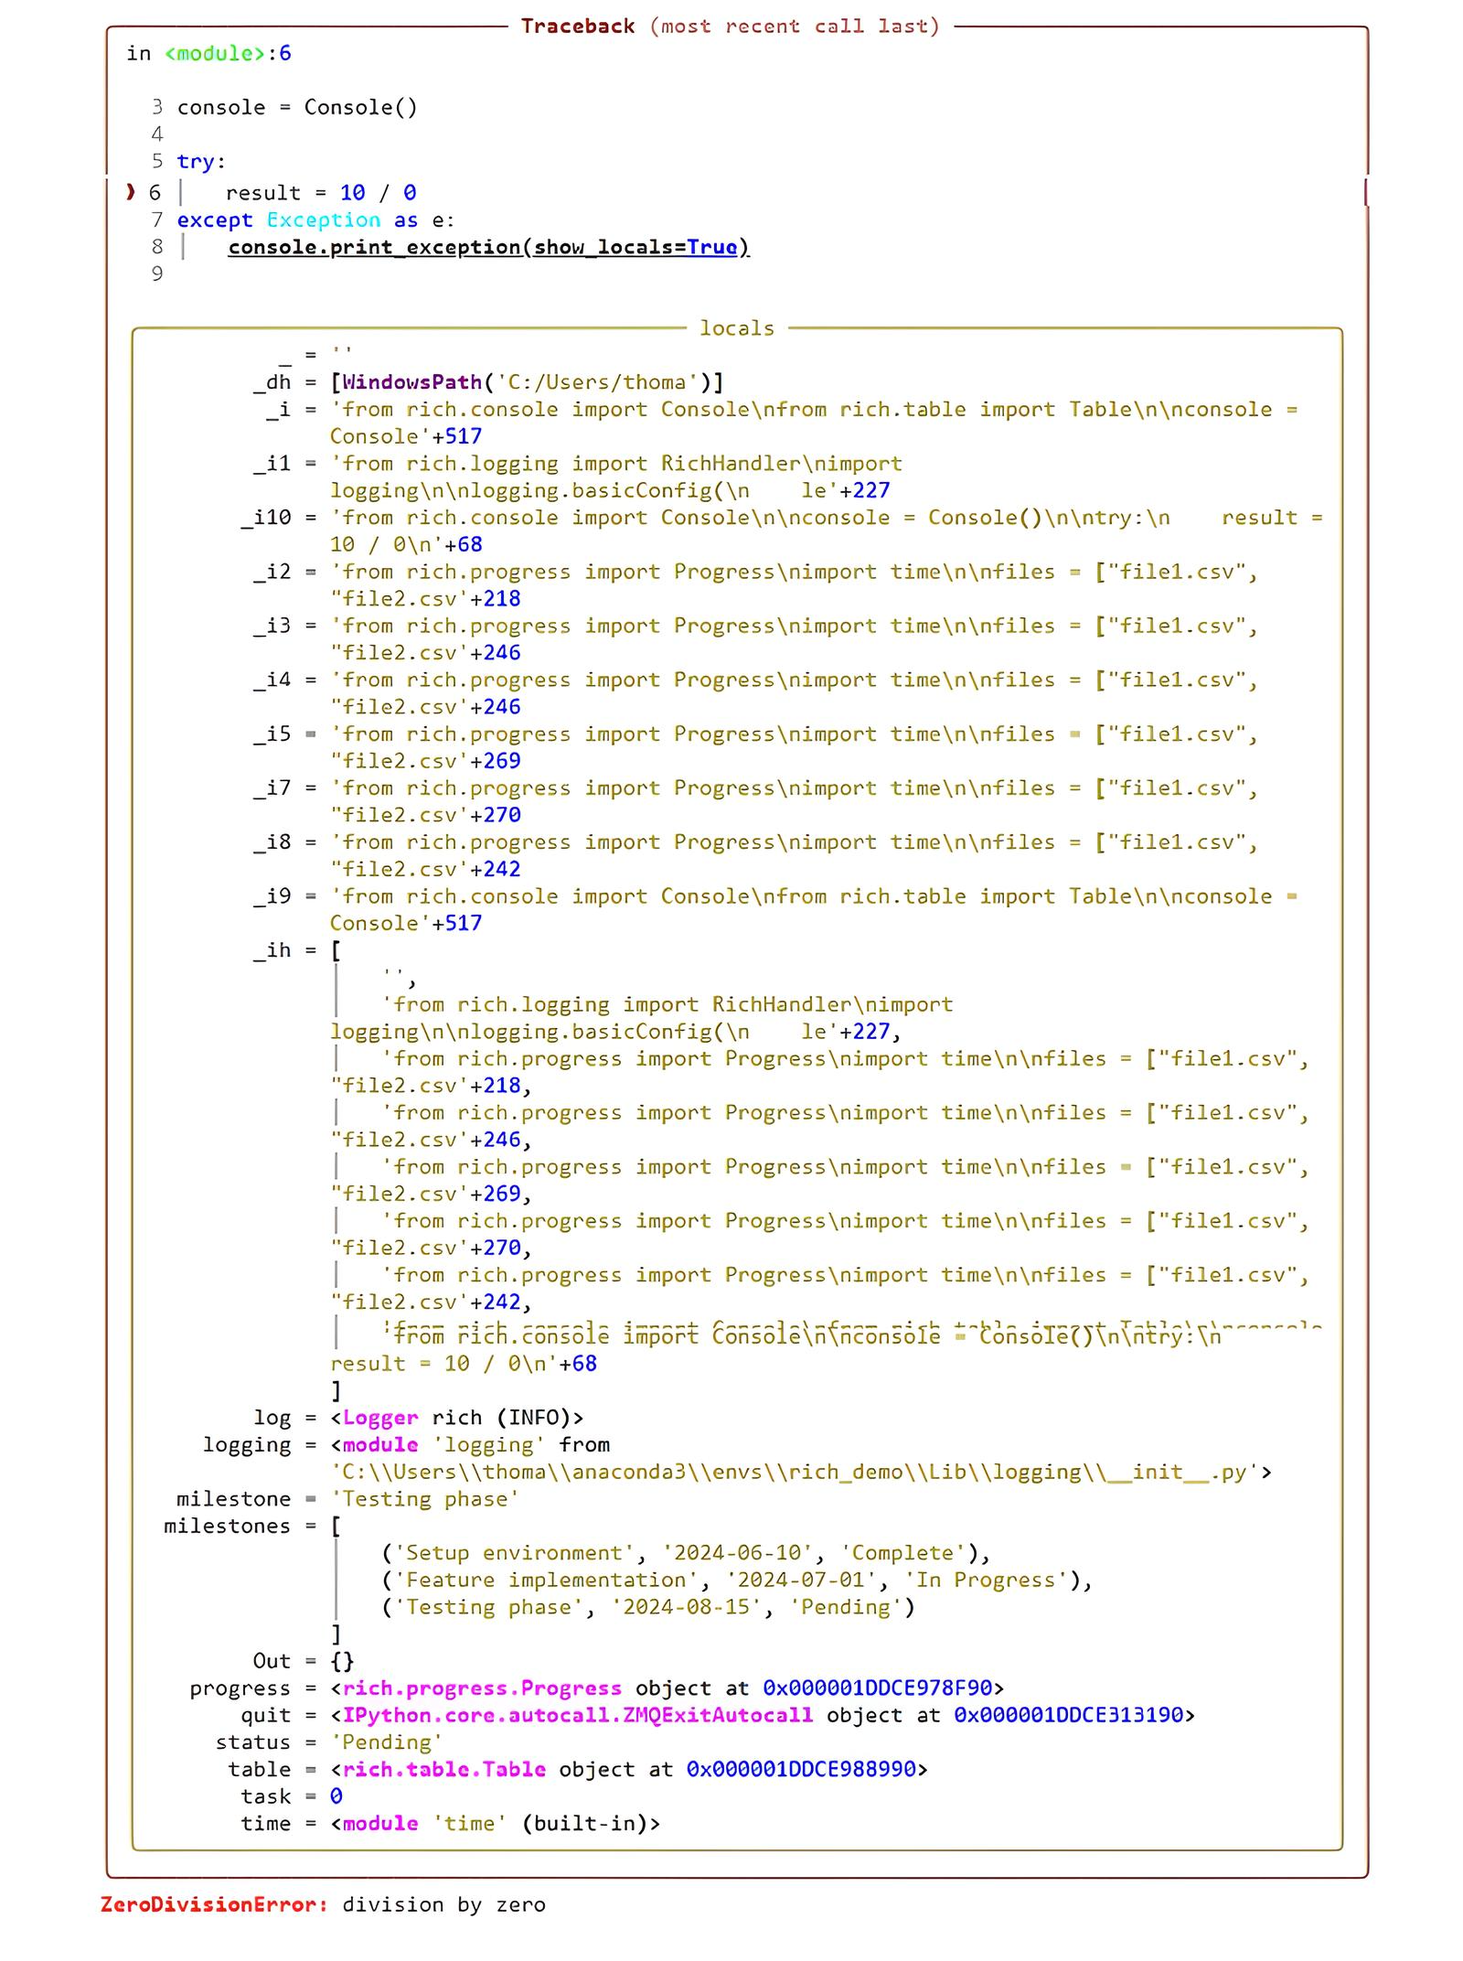Click the "_ih" variable name
Viewport: 1463px width, 1961px height.
pyautogui.click(x=272, y=950)
